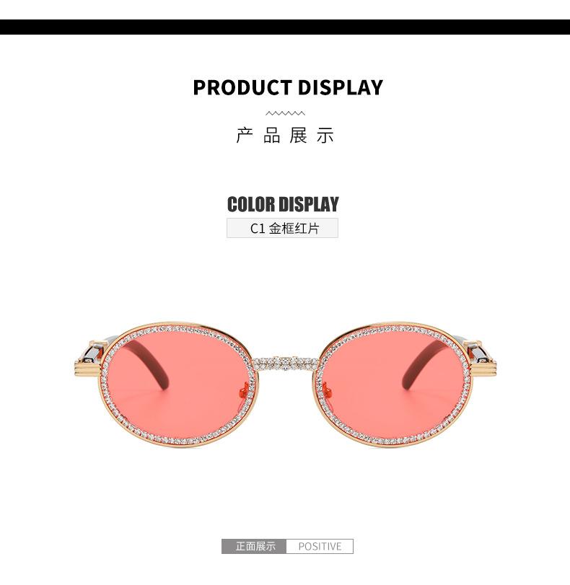The image size is (570, 585).
Task: Click the left red sunglasses lens
Action: coord(178,385)
